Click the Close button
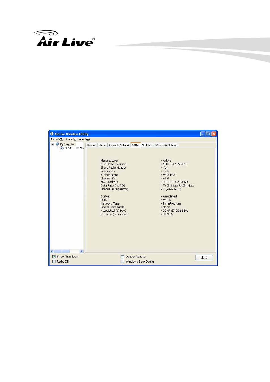270x382 pixels. point(204,257)
